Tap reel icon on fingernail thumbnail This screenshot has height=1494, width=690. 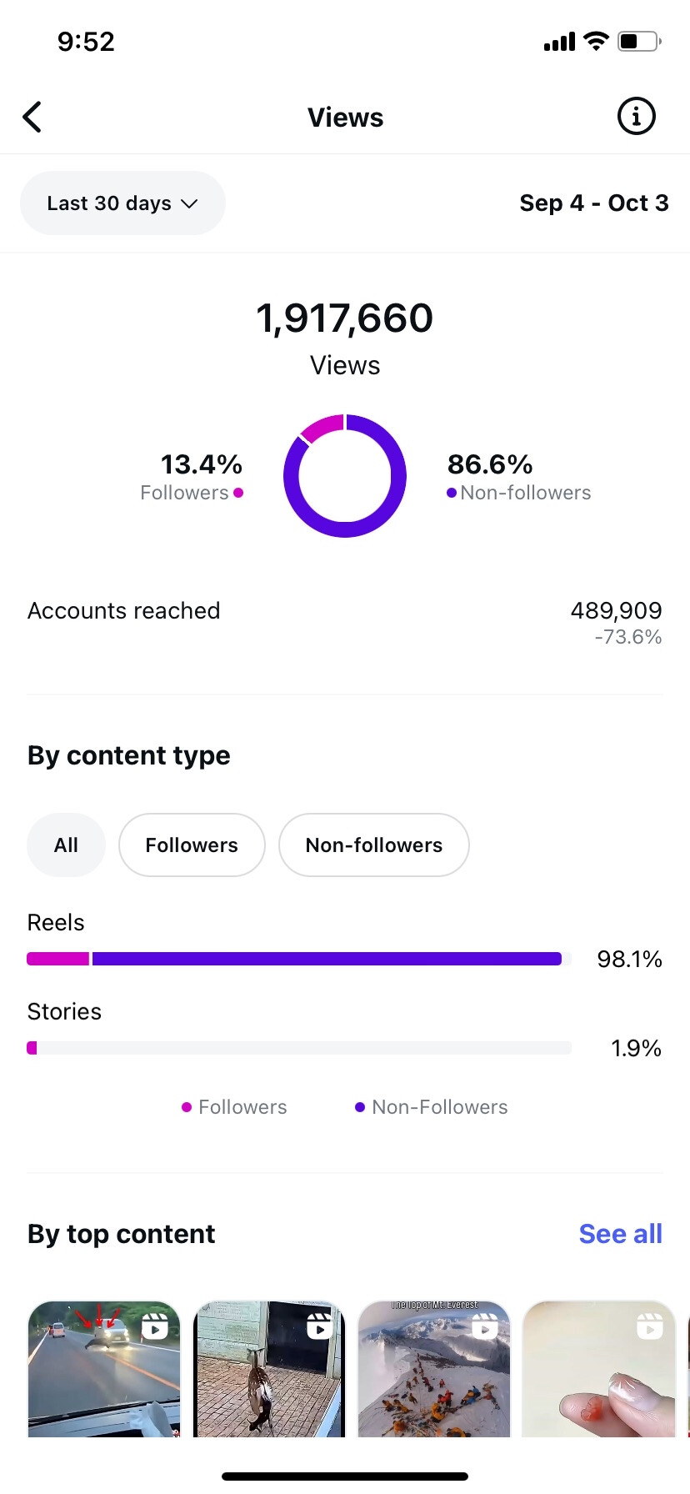click(649, 1326)
